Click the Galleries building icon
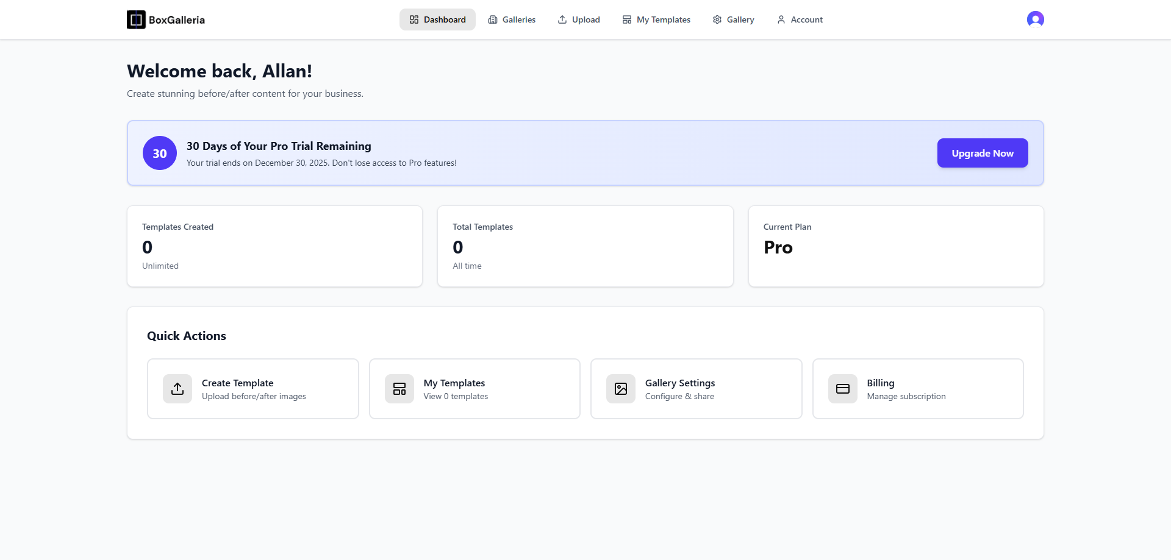This screenshot has width=1171, height=560. pyautogui.click(x=493, y=19)
